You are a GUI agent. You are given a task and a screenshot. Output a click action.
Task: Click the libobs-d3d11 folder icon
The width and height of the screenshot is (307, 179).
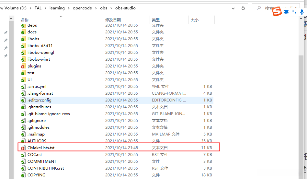point(23,46)
